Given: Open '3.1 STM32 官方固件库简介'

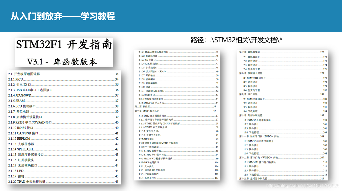Looking at the screenshot, I should tap(178, 116).
